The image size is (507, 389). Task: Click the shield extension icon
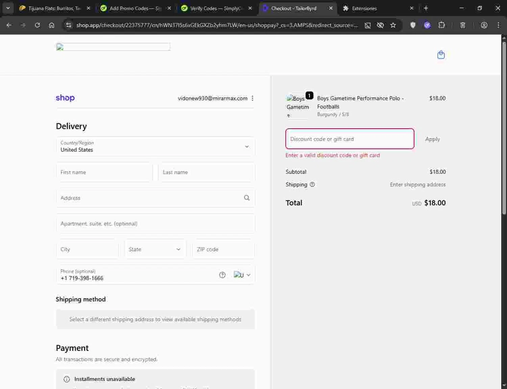click(x=413, y=25)
